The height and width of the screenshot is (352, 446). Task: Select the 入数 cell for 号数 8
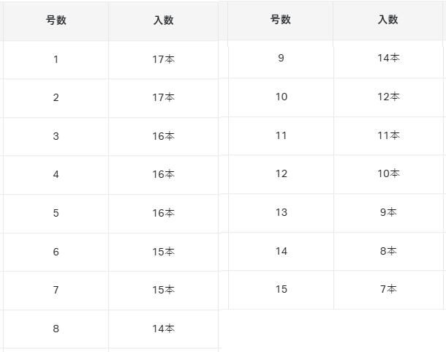point(163,329)
